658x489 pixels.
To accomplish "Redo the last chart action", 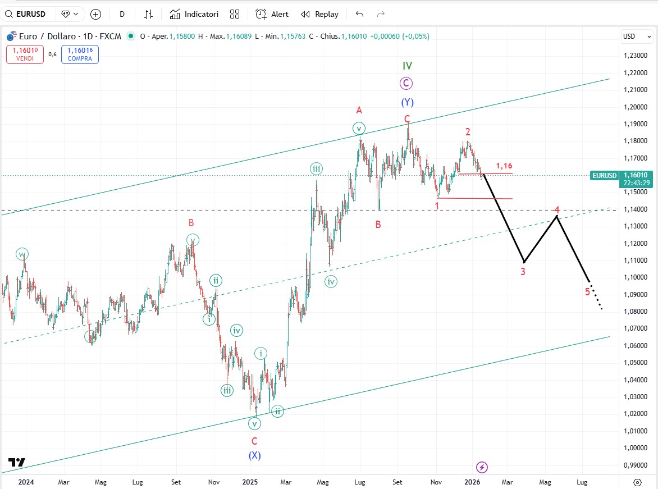I will pos(381,14).
